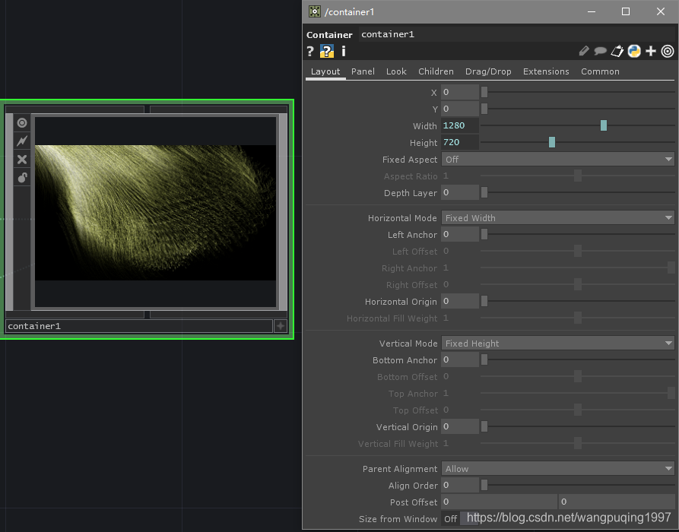Click the Left Anchor value field
The height and width of the screenshot is (532, 679).
460,235
